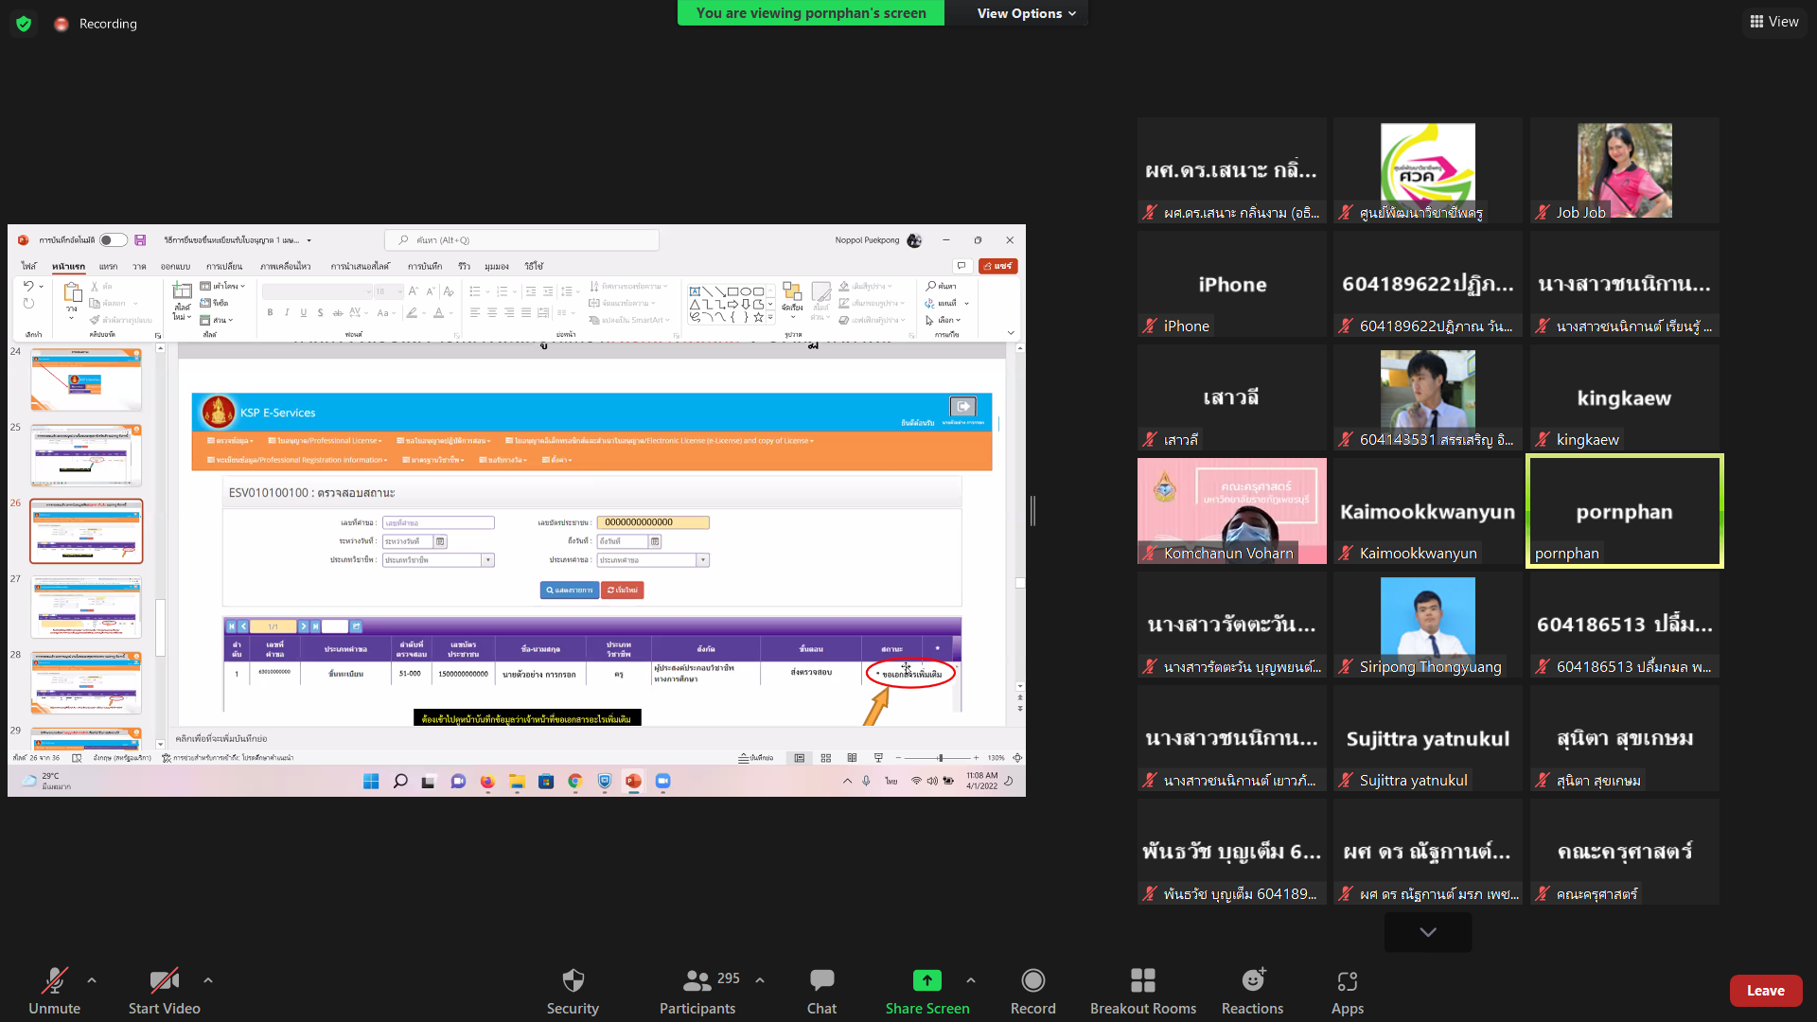Start Video camera
Viewport: 1817px width, 1022px height.
pyautogui.click(x=164, y=981)
